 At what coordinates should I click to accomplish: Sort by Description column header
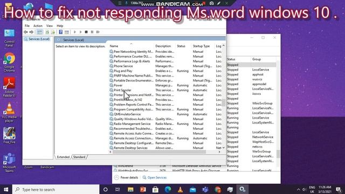point(163,46)
